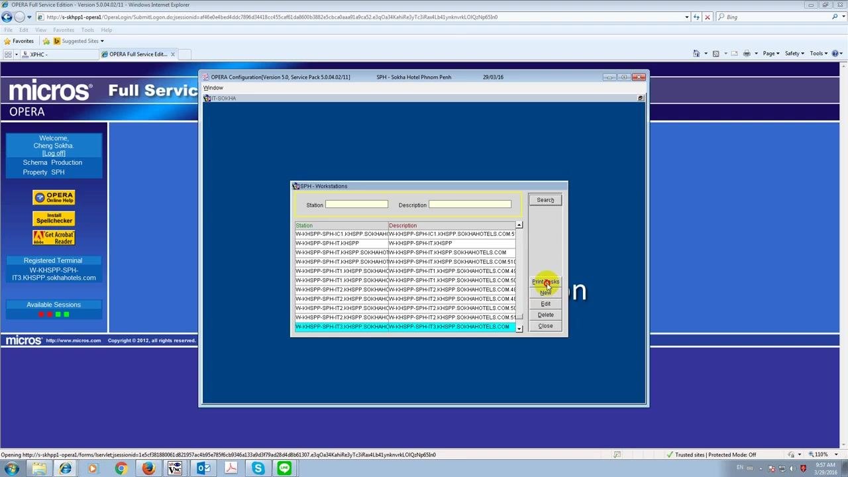Click the Delete button in Workstations

(545, 315)
